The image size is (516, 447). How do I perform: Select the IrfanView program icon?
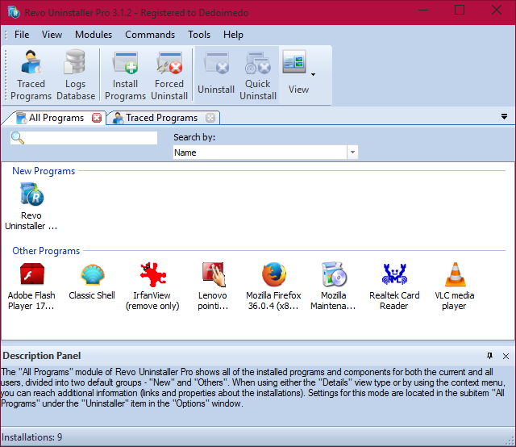click(x=152, y=276)
